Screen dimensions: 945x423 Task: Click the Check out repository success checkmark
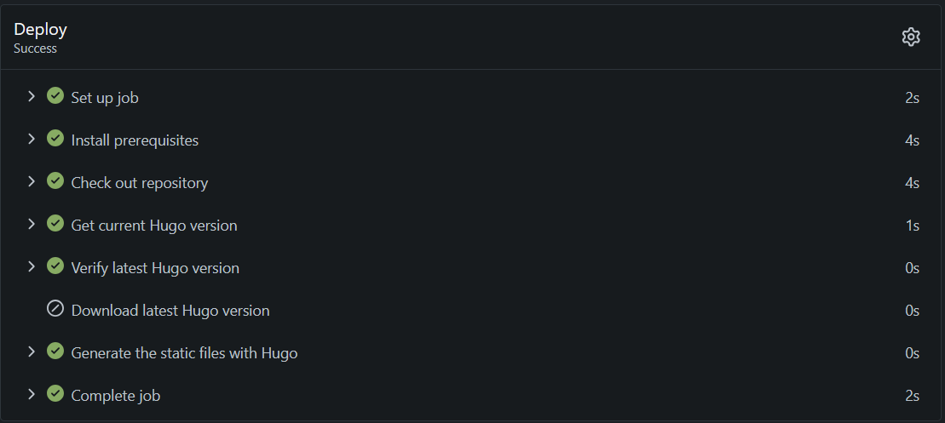[x=55, y=181]
